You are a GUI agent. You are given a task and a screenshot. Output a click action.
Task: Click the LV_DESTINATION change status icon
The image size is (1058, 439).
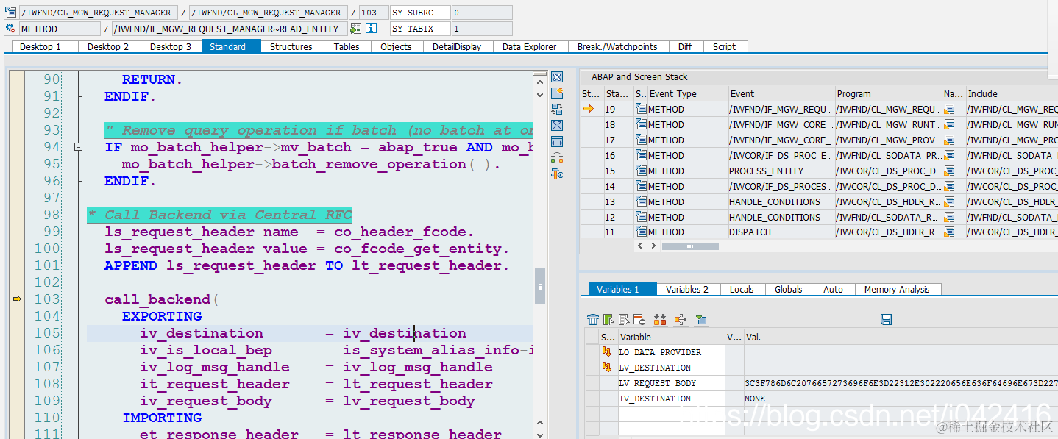click(607, 368)
